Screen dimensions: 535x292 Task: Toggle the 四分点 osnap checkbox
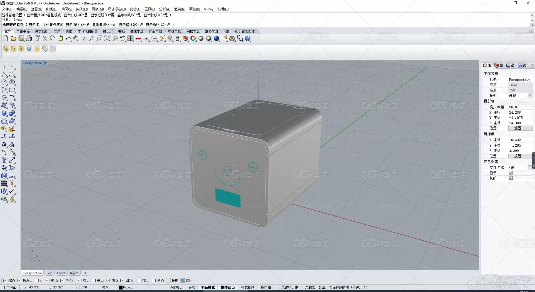pos(122,281)
